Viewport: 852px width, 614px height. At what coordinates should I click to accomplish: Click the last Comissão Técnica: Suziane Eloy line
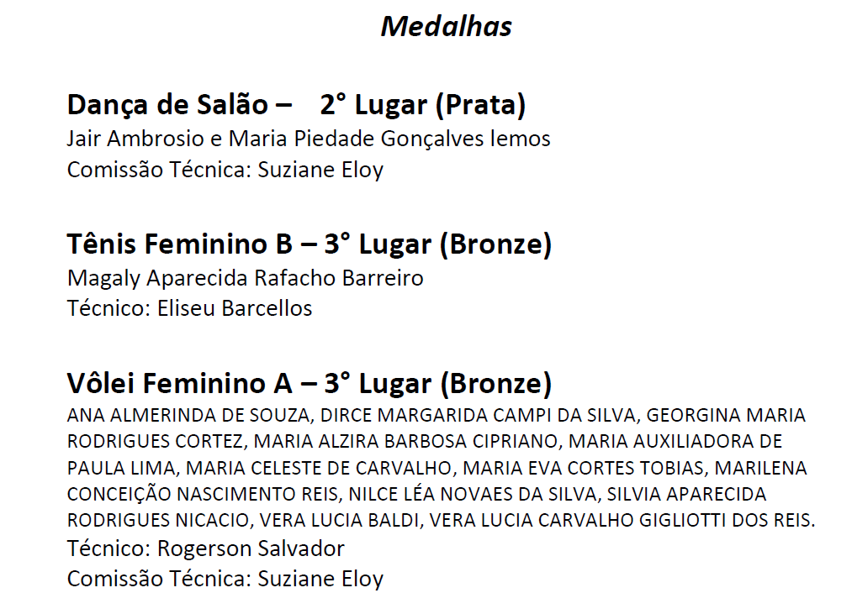pyautogui.click(x=225, y=579)
